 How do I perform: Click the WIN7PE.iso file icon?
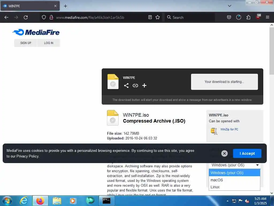pyautogui.click(x=113, y=118)
